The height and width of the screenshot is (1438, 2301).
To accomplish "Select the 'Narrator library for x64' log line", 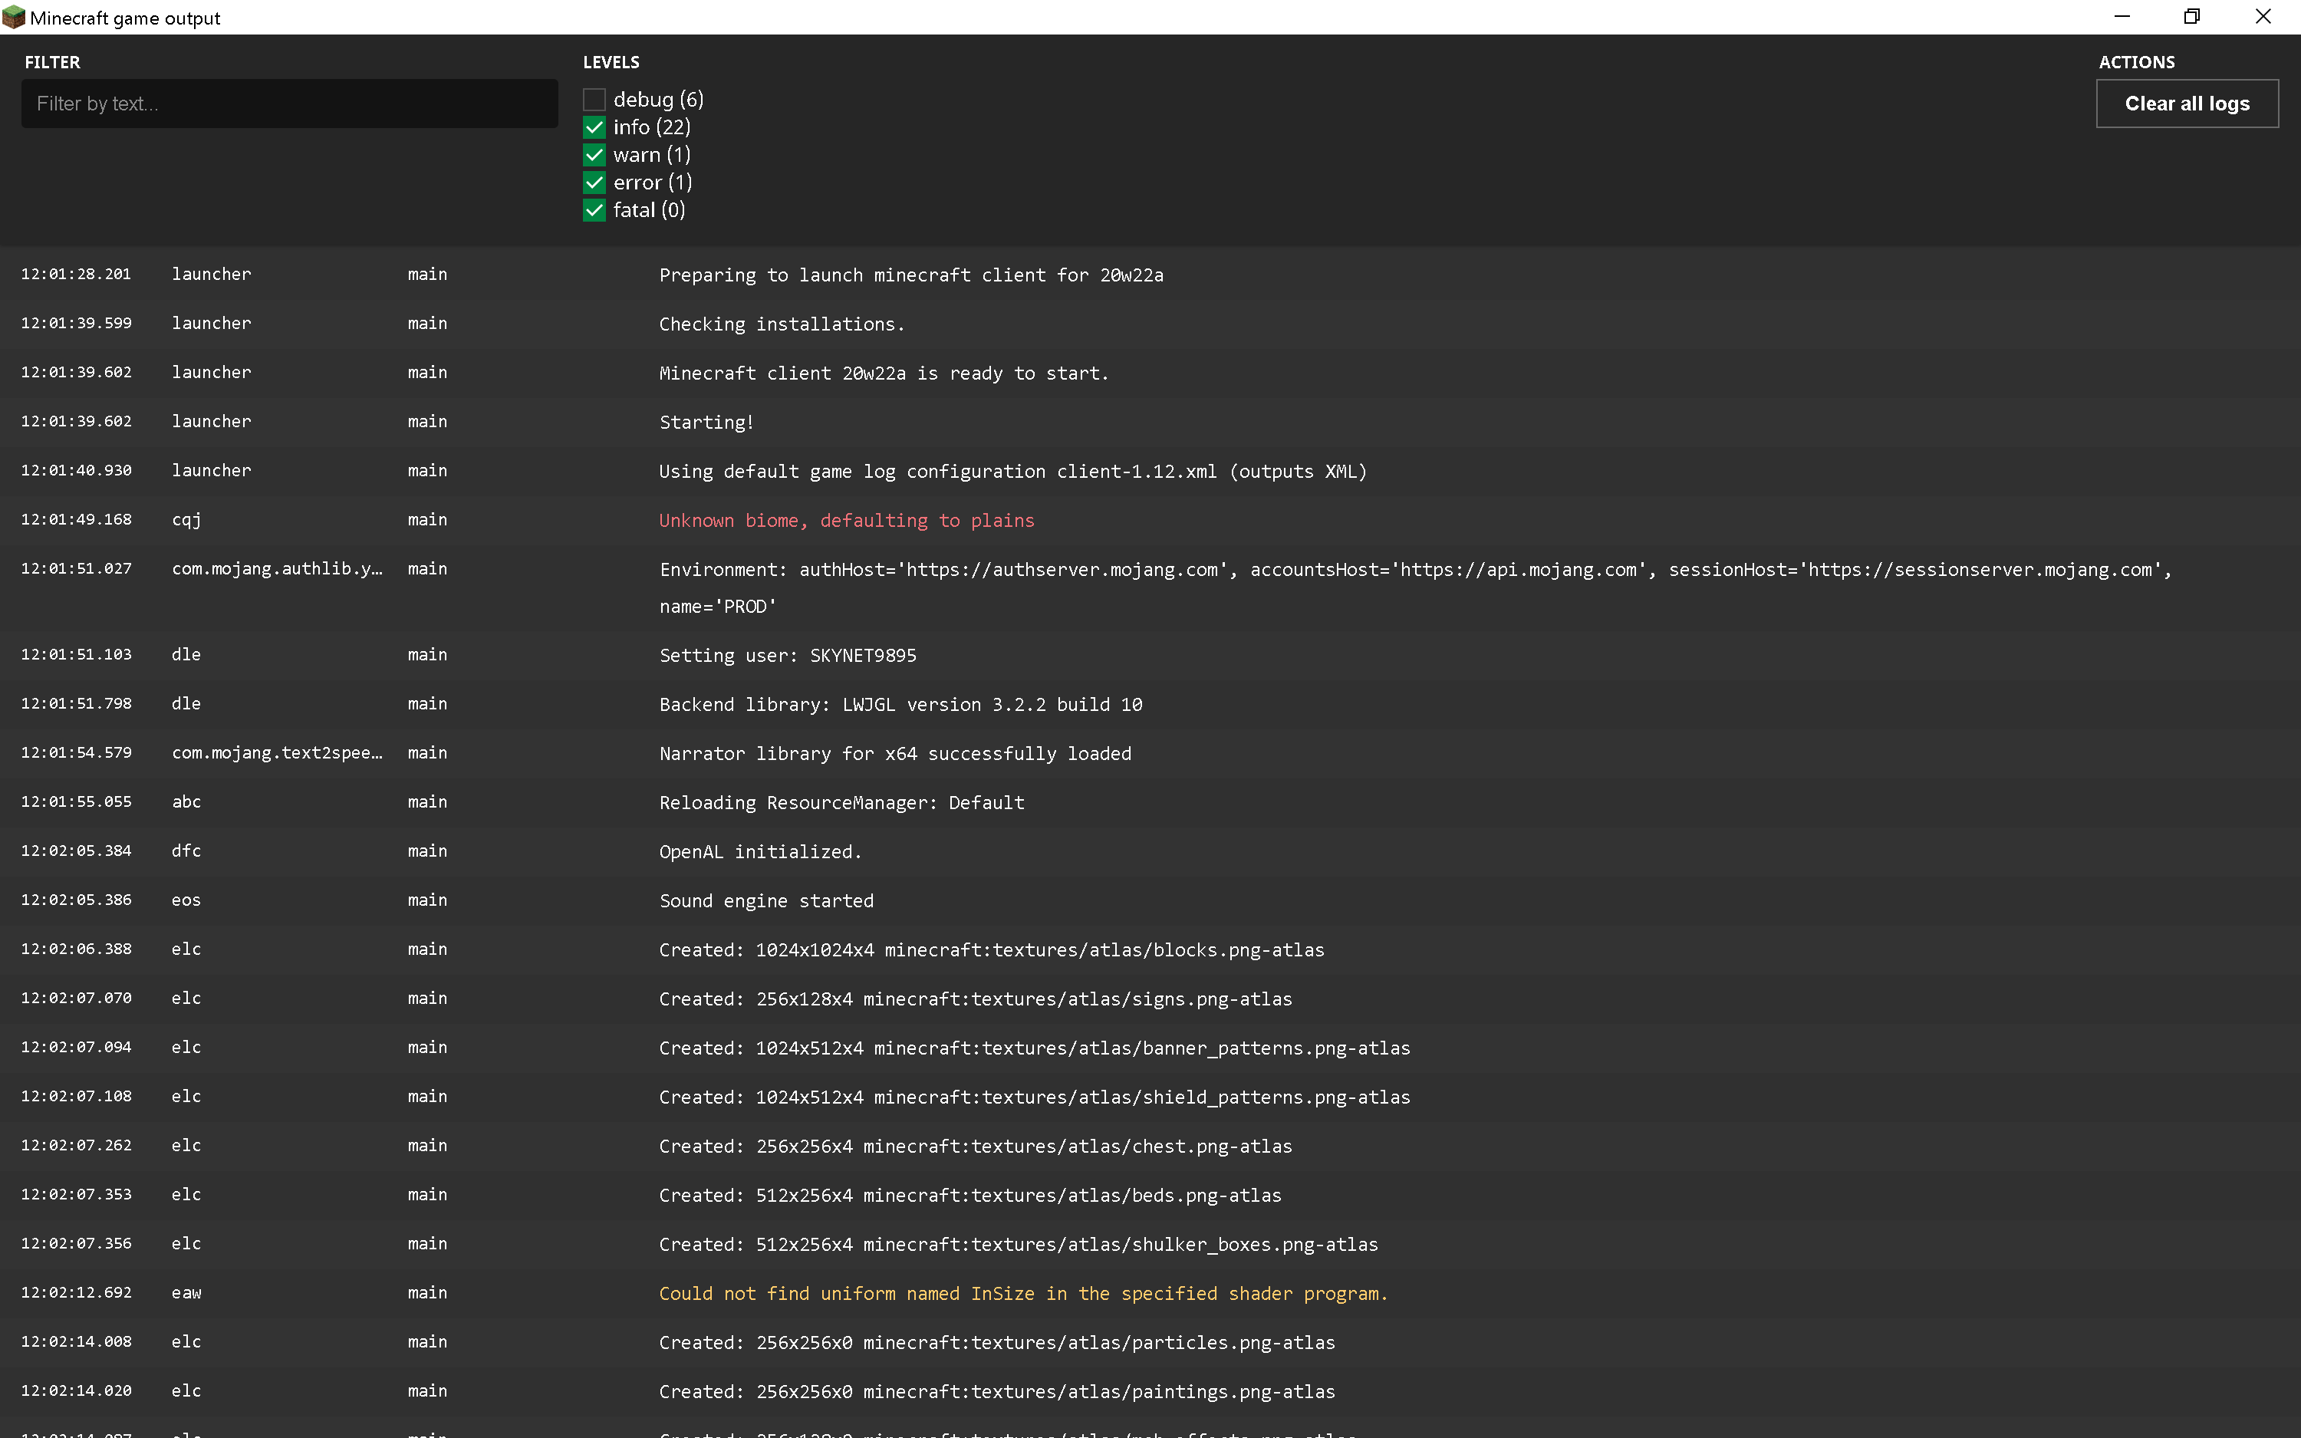I will click(x=895, y=753).
